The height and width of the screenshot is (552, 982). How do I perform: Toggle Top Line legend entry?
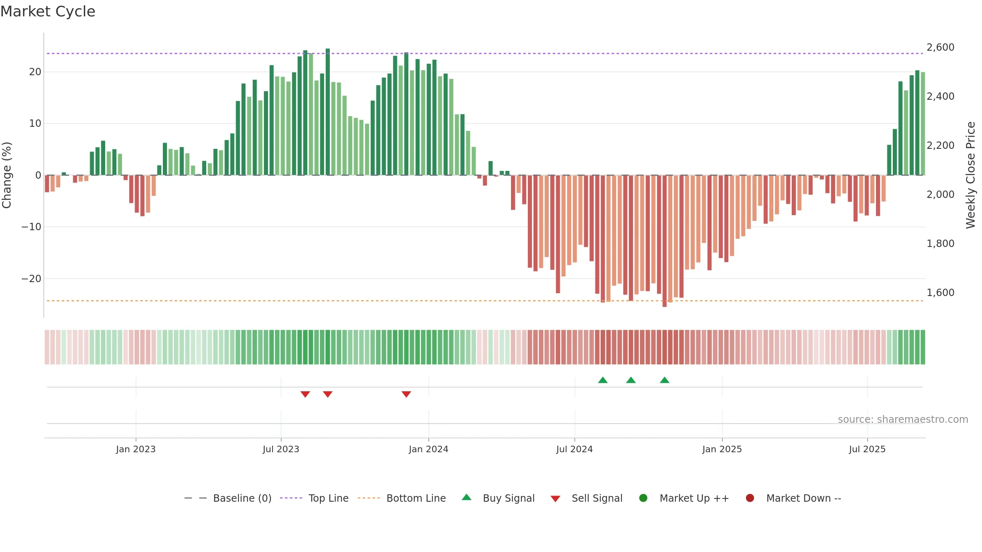point(314,498)
